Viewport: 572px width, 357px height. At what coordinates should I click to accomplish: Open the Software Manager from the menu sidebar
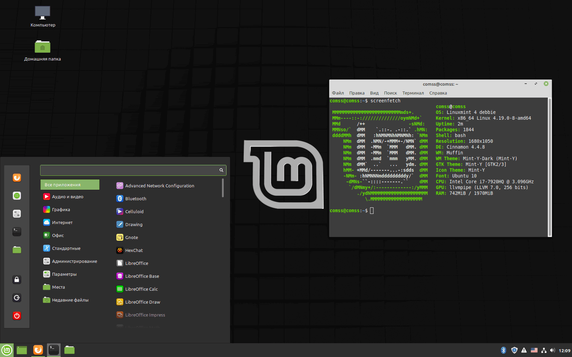coord(17,195)
